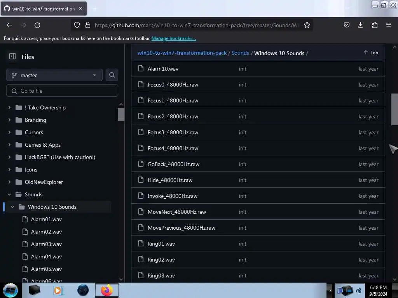Image resolution: width=398 pixels, height=298 pixels.
Task: Open Focus0_48000Hz.raw file
Action: point(173,85)
